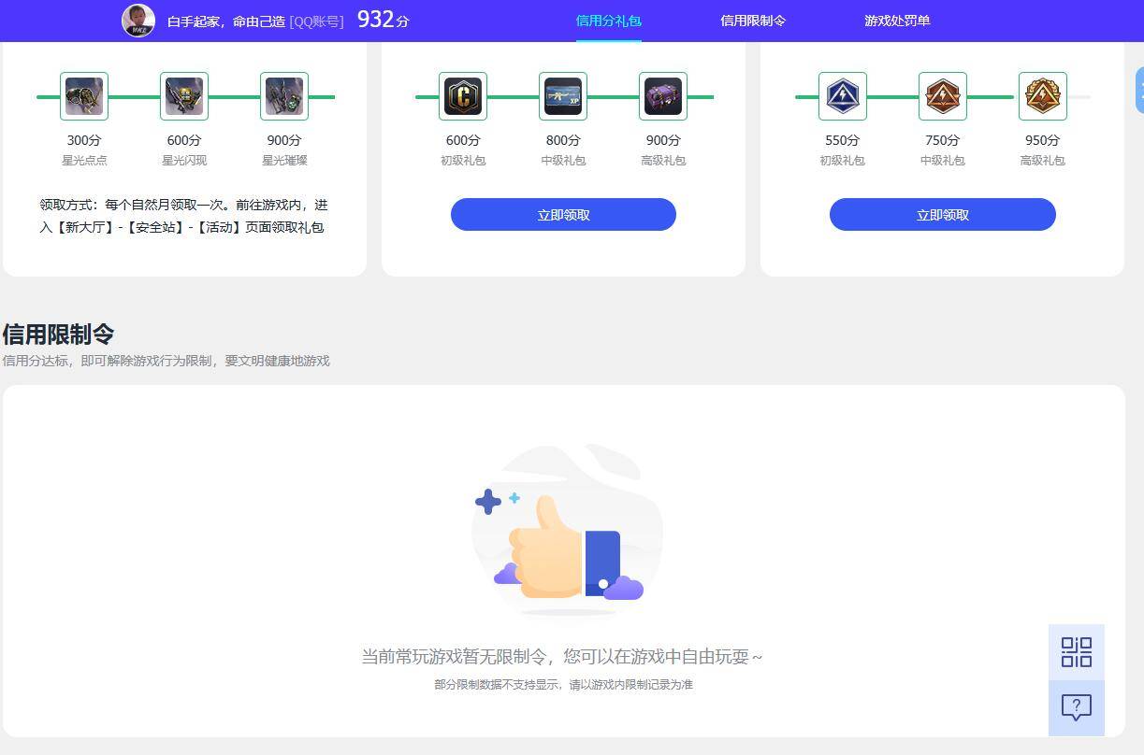Screen dimensions: 1144x755
Task: Open the 950分 gold badge icon
Action: 1042,96
